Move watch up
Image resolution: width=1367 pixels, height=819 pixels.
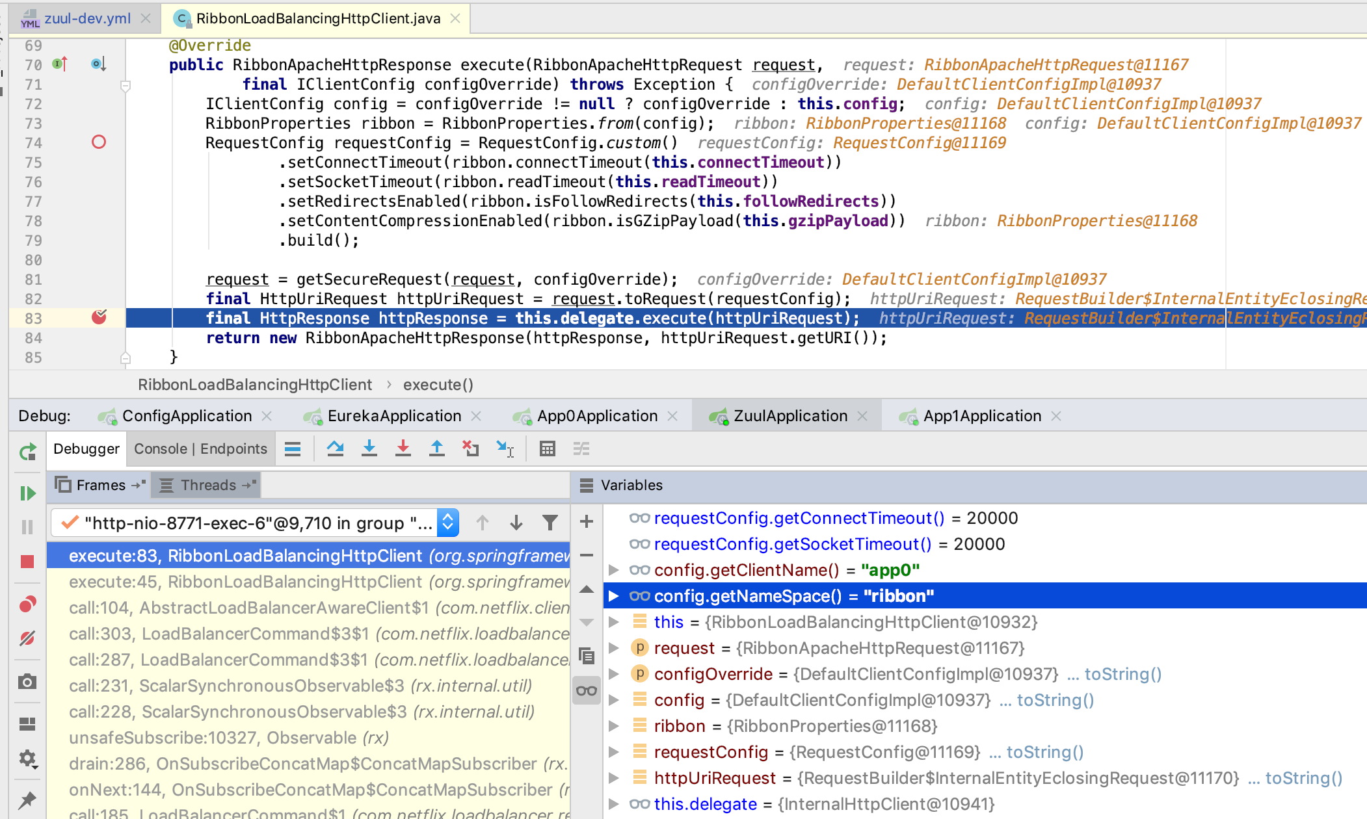(x=587, y=590)
